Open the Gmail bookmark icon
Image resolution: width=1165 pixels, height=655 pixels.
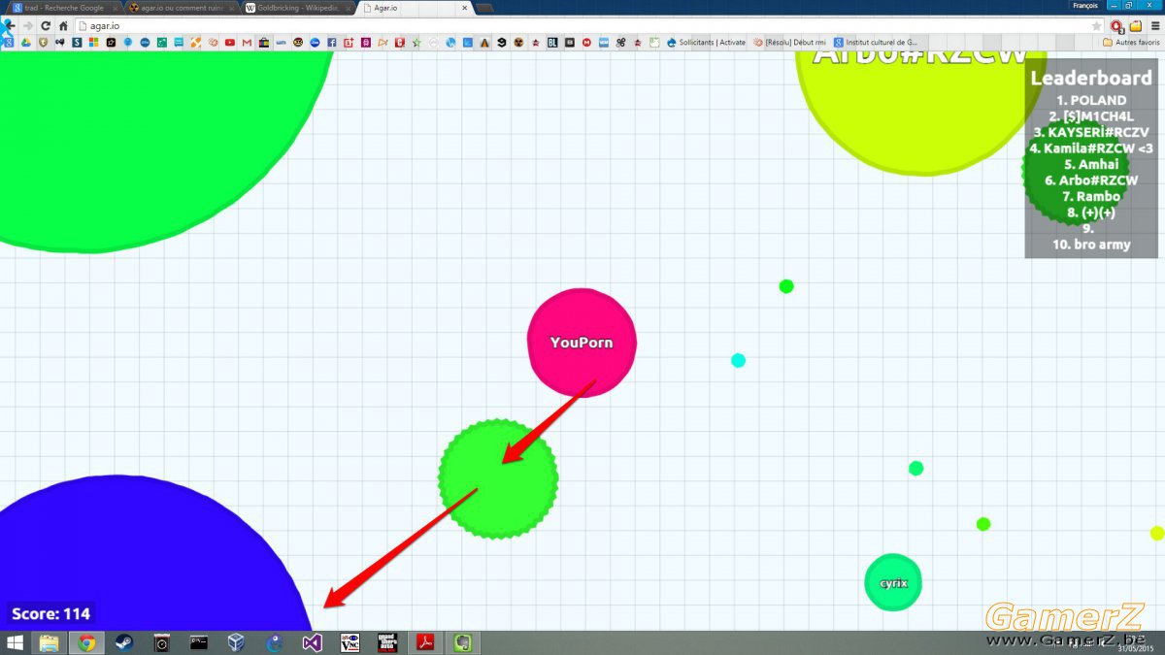(x=247, y=43)
